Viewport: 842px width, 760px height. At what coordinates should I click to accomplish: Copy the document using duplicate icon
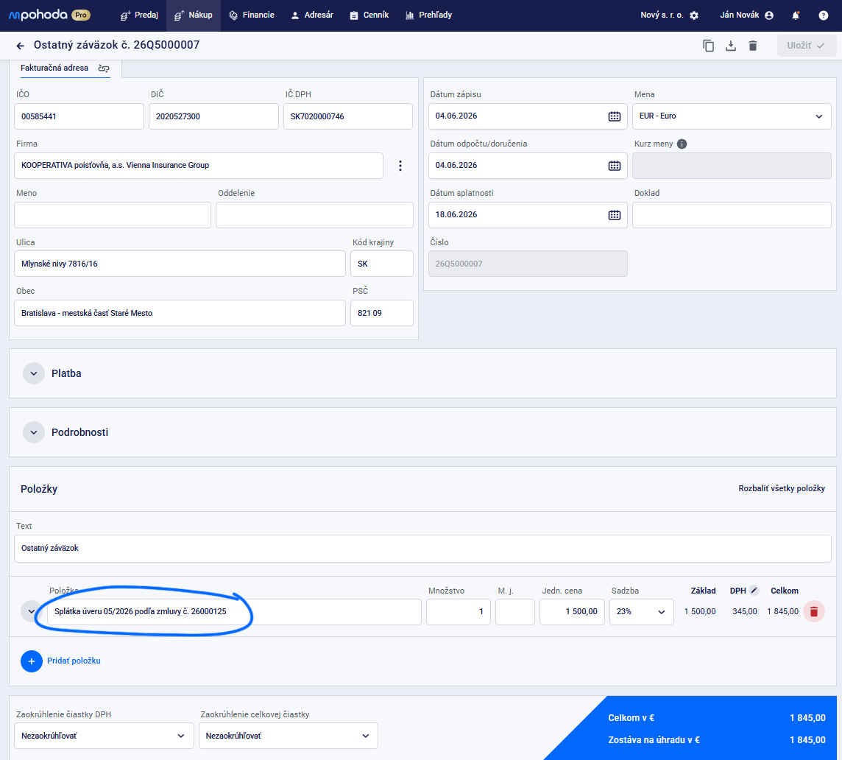tap(708, 46)
